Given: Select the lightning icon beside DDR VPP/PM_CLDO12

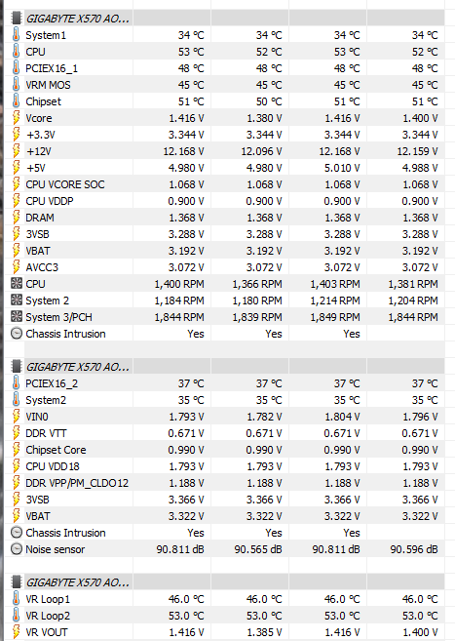Looking at the screenshot, I should click(x=16, y=482).
